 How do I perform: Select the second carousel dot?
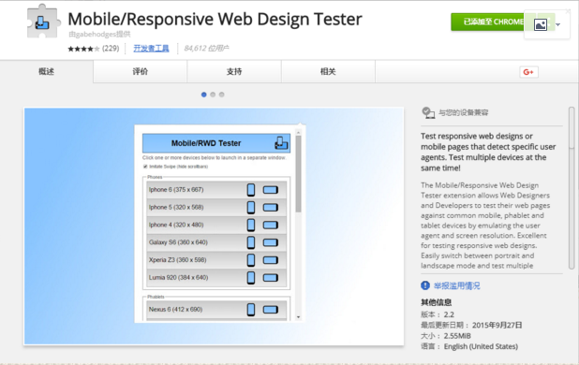[213, 95]
